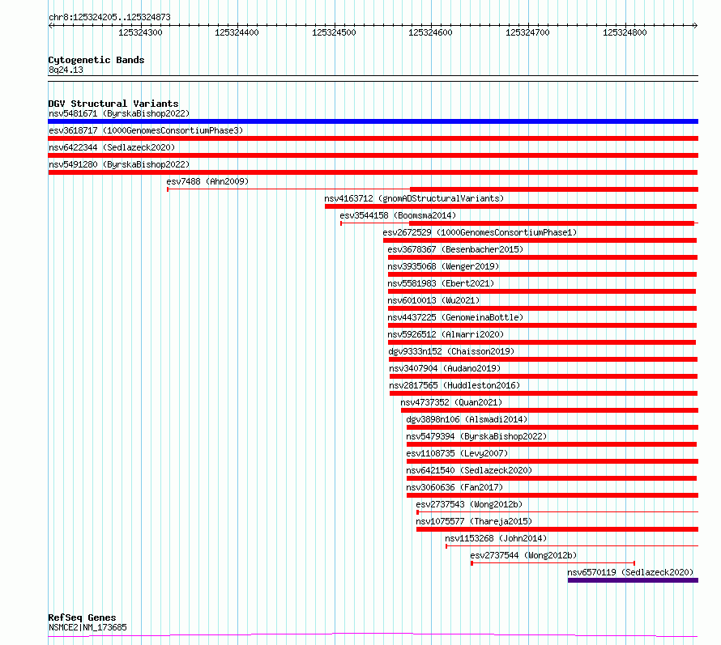Click ruler position 125324700

pyautogui.click(x=527, y=32)
